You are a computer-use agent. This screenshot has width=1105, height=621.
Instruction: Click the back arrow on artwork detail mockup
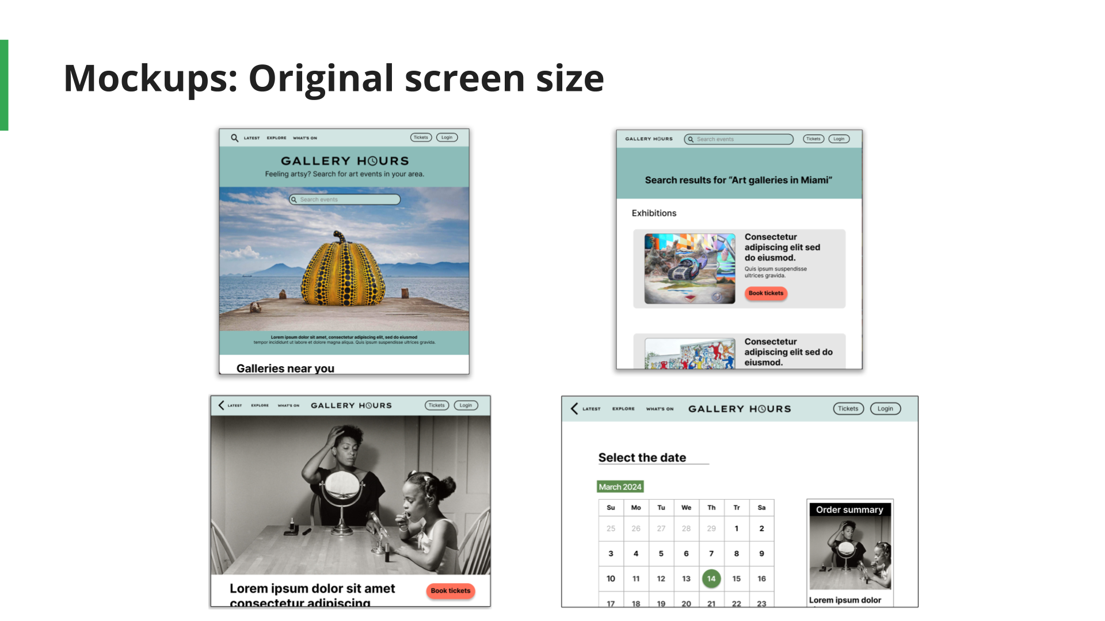(221, 405)
